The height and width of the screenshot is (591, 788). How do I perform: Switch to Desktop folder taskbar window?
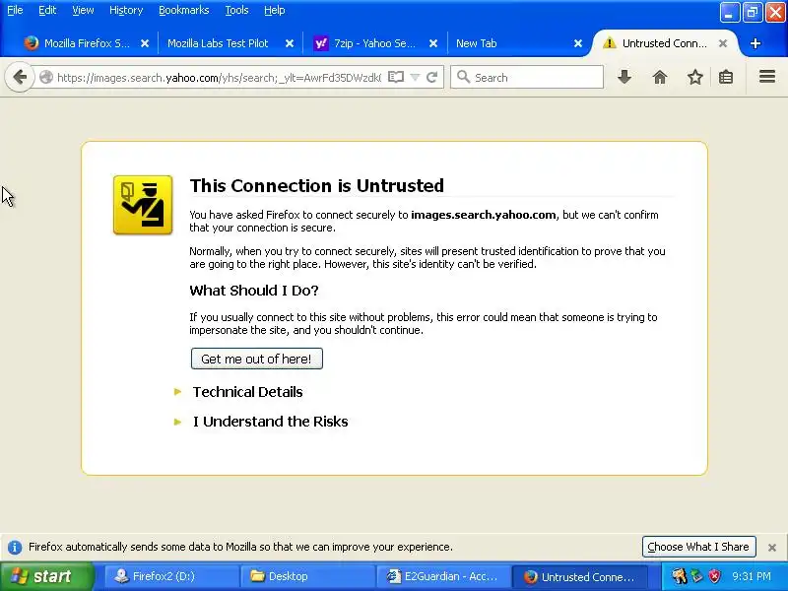click(x=306, y=576)
